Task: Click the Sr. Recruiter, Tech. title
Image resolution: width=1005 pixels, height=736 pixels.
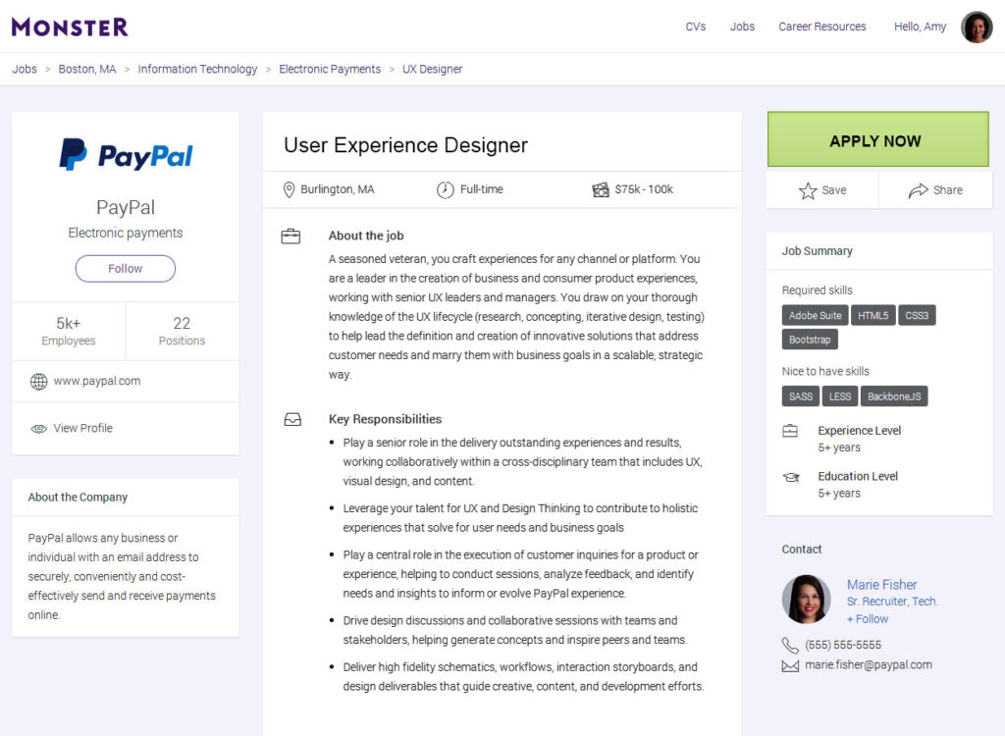Action: (892, 602)
